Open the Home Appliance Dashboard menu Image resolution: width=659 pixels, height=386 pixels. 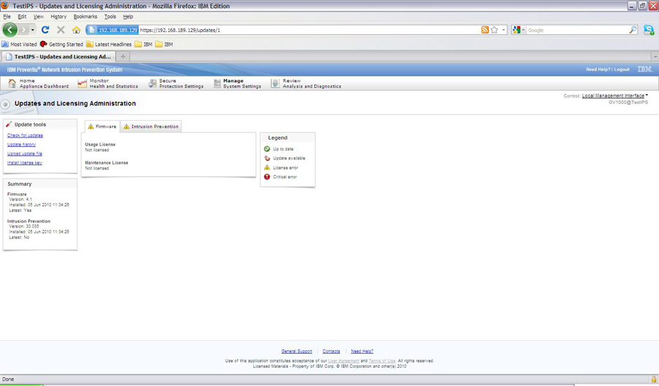[38, 83]
